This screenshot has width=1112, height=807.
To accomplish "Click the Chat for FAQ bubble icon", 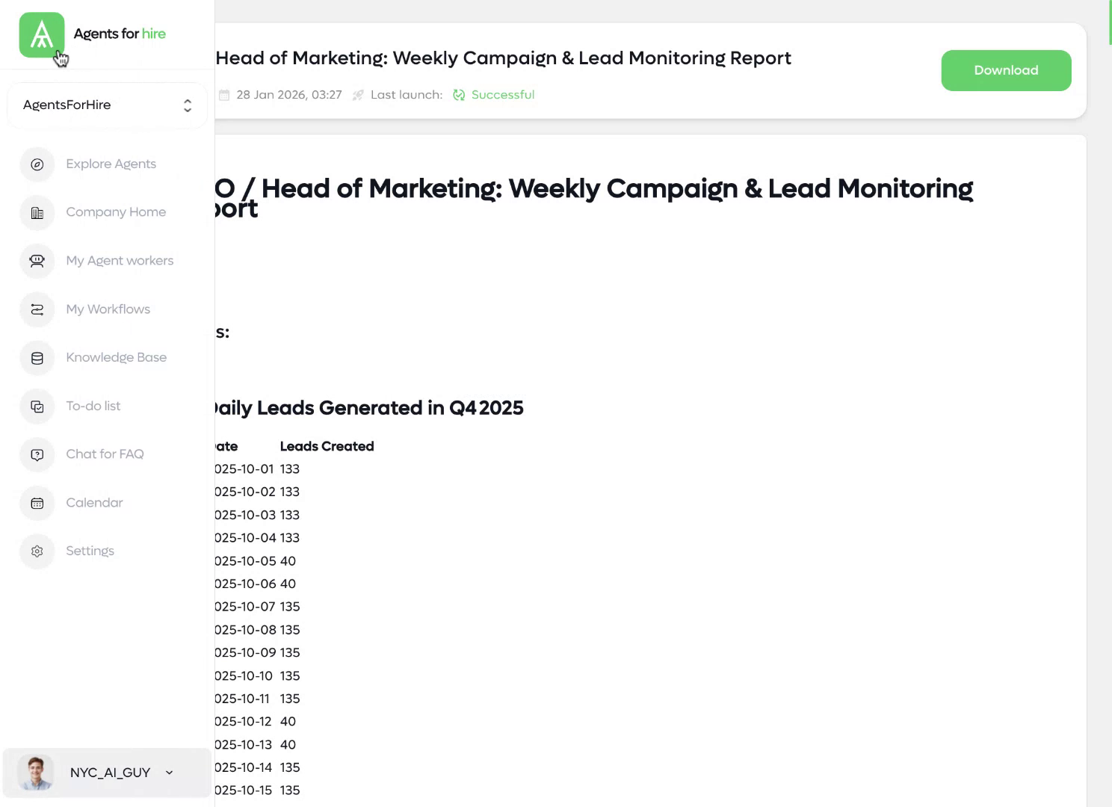I will pos(37,454).
